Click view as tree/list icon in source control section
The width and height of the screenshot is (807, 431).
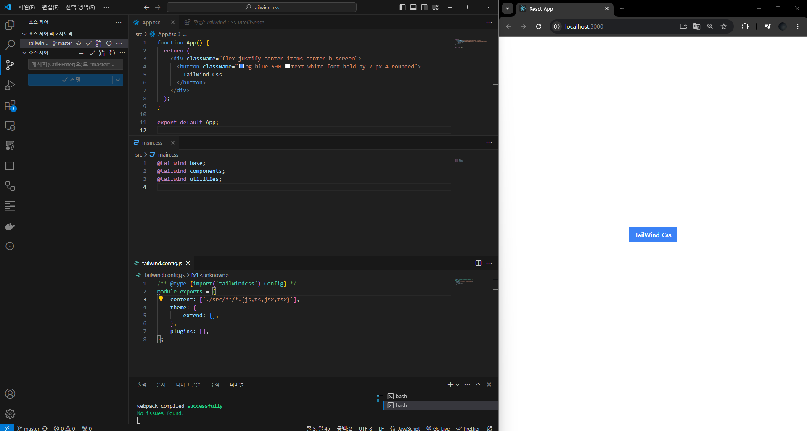[82, 53]
